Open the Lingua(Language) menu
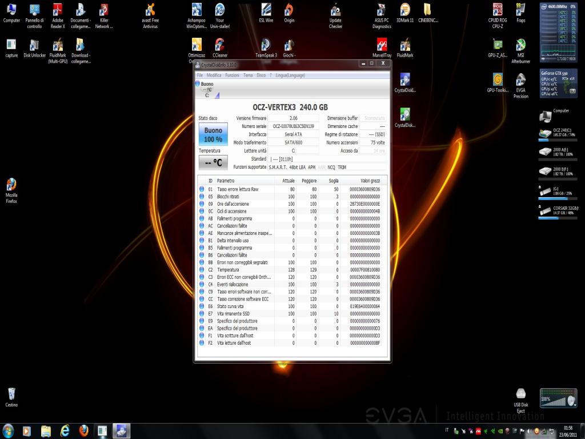 click(x=290, y=75)
